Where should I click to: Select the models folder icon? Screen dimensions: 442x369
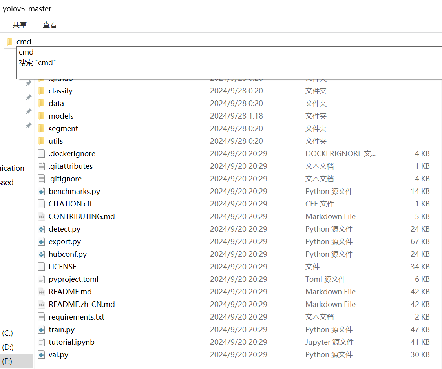pos(41,116)
